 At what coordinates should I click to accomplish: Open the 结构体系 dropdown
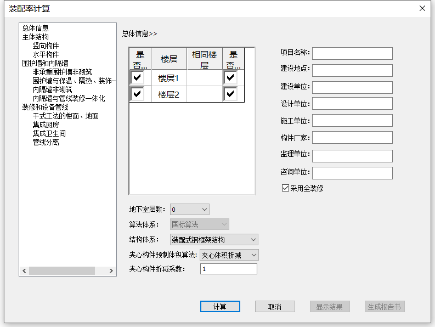(x=214, y=240)
